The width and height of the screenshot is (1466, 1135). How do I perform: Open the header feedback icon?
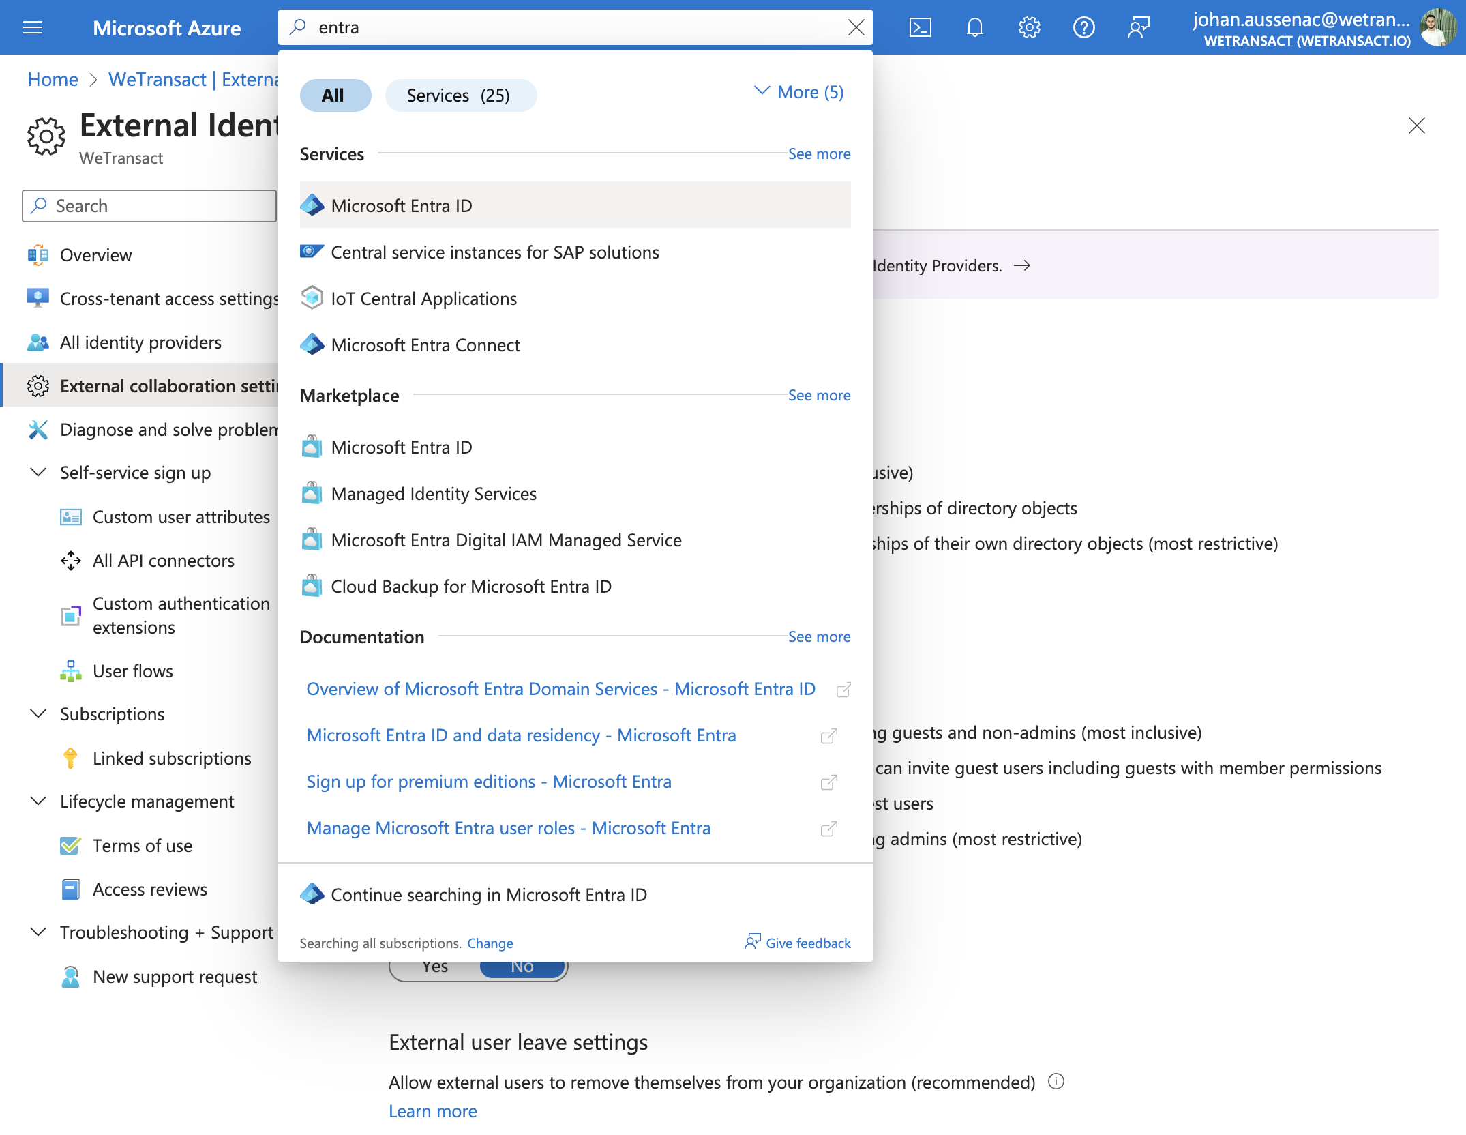(1138, 27)
